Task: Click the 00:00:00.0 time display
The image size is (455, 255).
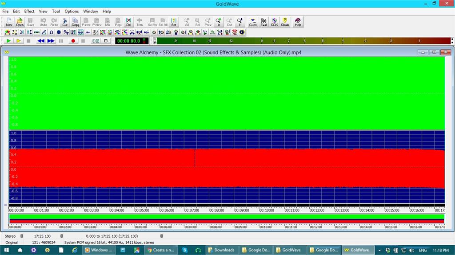Action: tap(132, 41)
